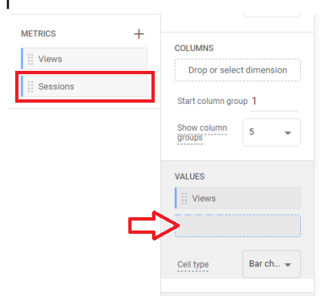
Task: Click the VALUES section heading
Action: click(190, 177)
